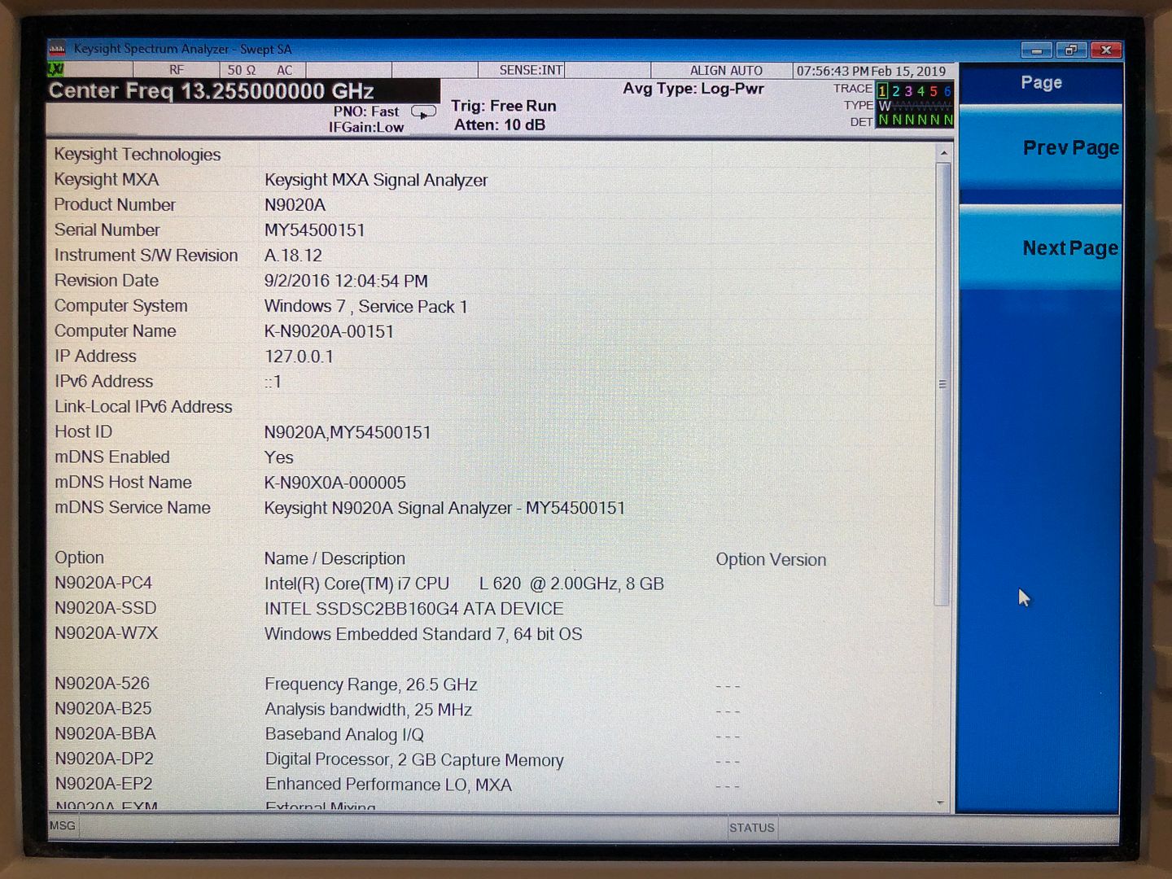Click the Keysight app icon in the title bar
Screen dimensions: 1172x879
(x=57, y=50)
